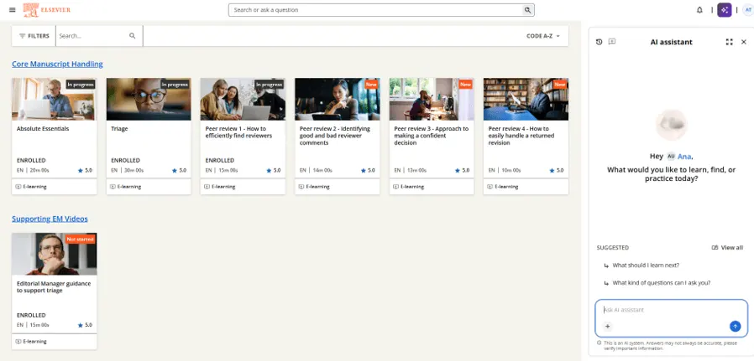Click the 'Not started' badge
The height and width of the screenshot is (361, 754).
(81, 240)
